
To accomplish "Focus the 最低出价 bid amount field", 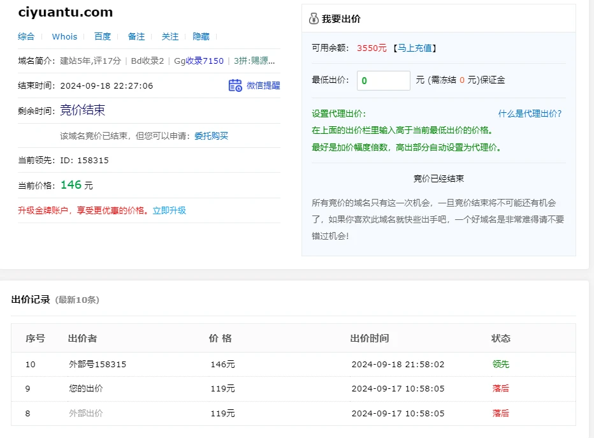I will [x=383, y=80].
